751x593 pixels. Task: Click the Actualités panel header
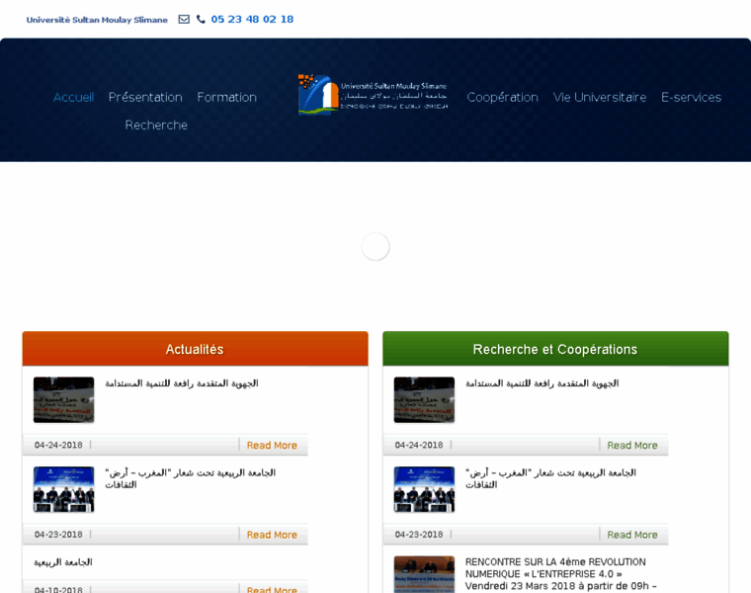tap(195, 349)
